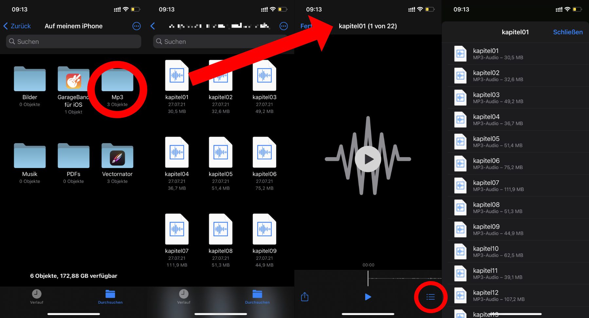Tap the Suchen field under Auf meinem iPhone
This screenshot has height=318, width=589.
click(x=73, y=42)
